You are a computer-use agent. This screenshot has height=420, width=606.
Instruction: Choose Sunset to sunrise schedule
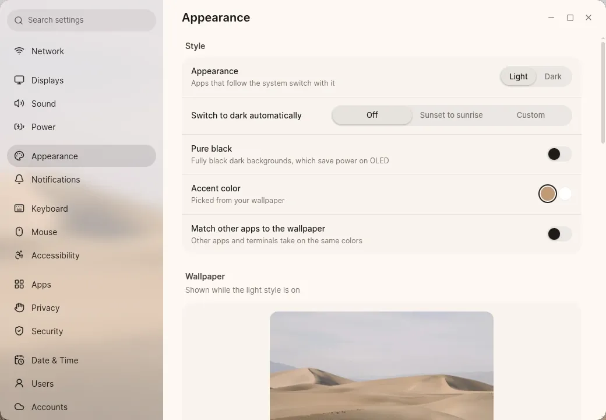[451, 116]
